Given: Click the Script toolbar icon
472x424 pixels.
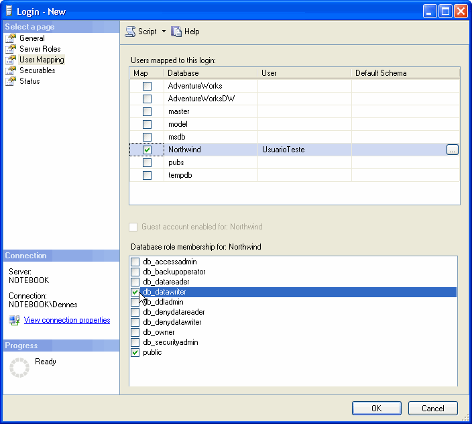Looking at the screenshot, I should (131, 32).
